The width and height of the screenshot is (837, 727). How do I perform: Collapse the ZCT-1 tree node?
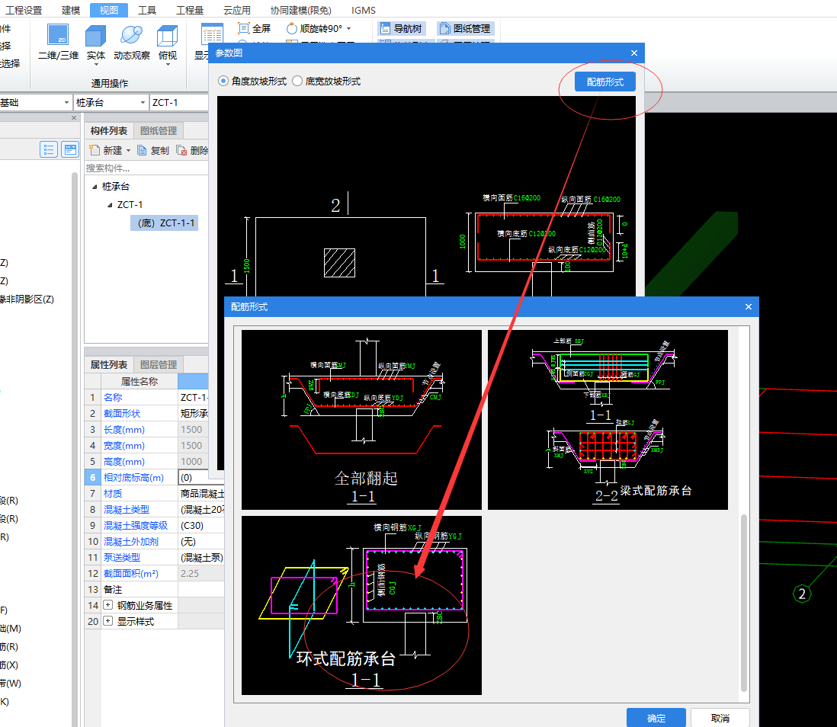point(110,205)
